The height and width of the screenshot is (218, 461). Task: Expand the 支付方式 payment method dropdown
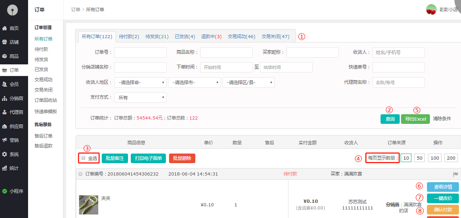(x=140, y=98)
